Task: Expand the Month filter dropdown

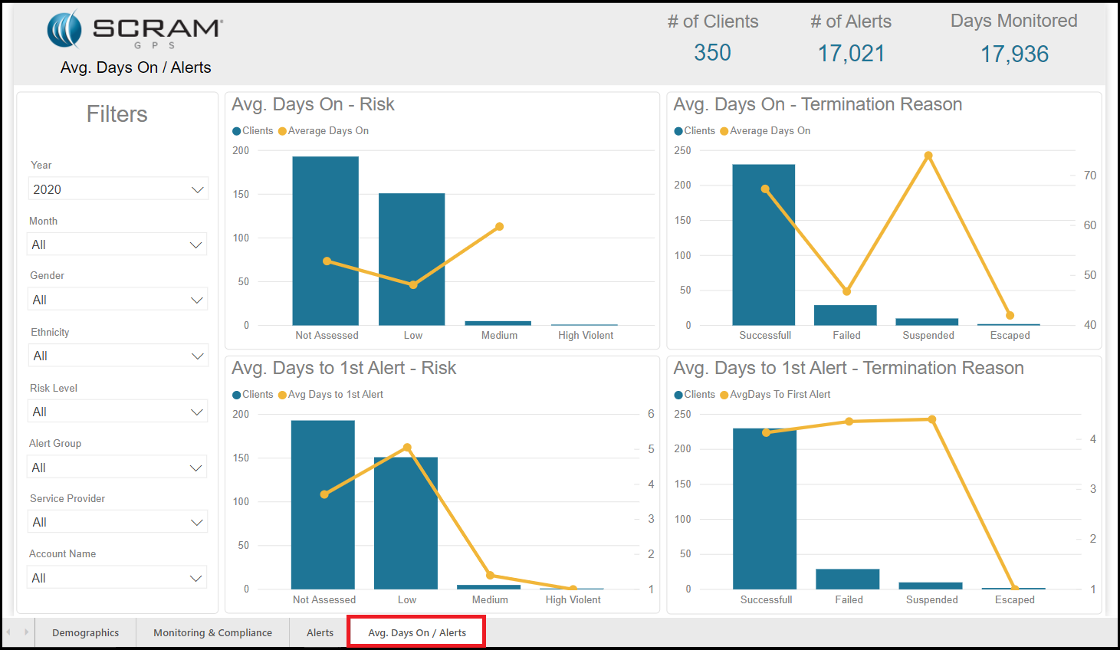Action: click(117, 245)
